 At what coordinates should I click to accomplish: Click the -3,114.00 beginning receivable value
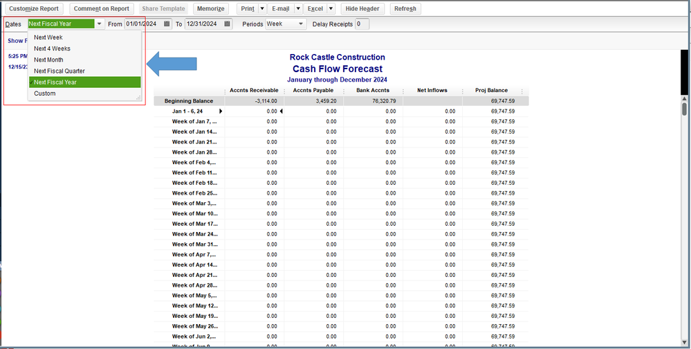point(266,101)
